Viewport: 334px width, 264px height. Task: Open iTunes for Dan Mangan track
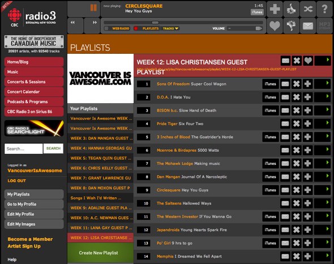[270, 177]
